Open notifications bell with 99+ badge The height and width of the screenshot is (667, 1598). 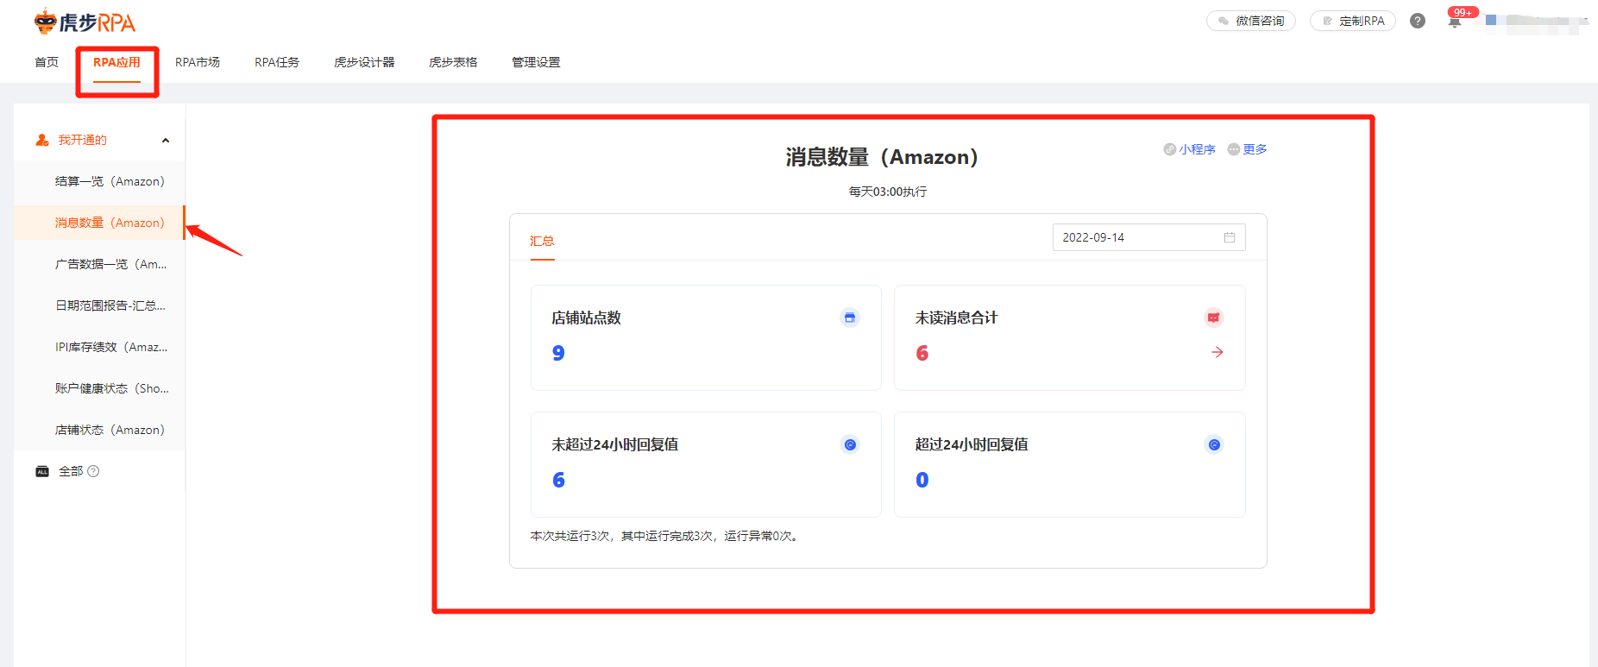point(1456,21)
